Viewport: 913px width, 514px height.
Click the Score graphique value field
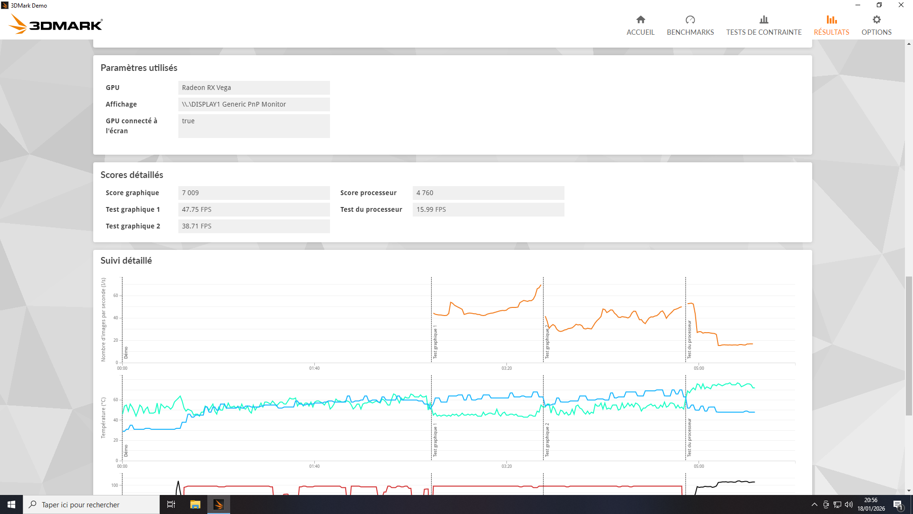point(254,193)
